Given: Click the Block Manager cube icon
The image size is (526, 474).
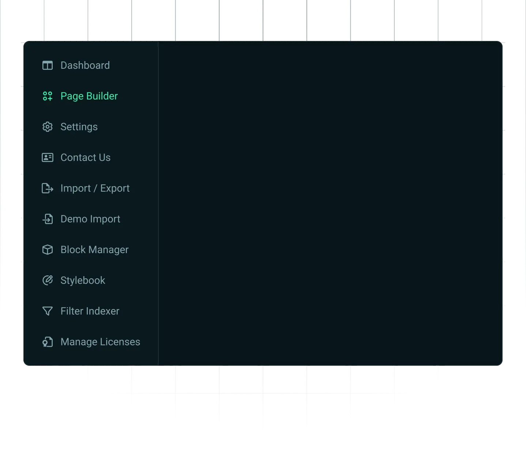Looking at the screenshot, I should (x=48, y=250).
